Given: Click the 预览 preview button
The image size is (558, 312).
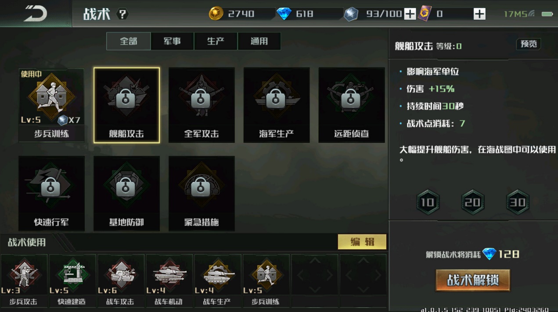Looking at the screenshot, I should [x=529, y=44].
